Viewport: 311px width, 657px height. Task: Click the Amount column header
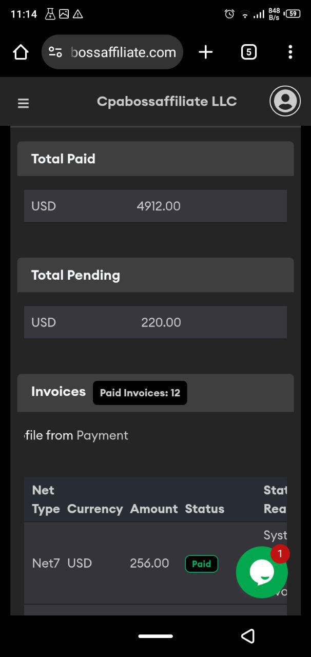point(153,509)
